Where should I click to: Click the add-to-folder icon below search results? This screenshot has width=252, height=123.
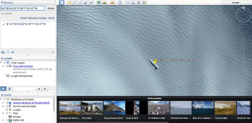click(3, 52)
